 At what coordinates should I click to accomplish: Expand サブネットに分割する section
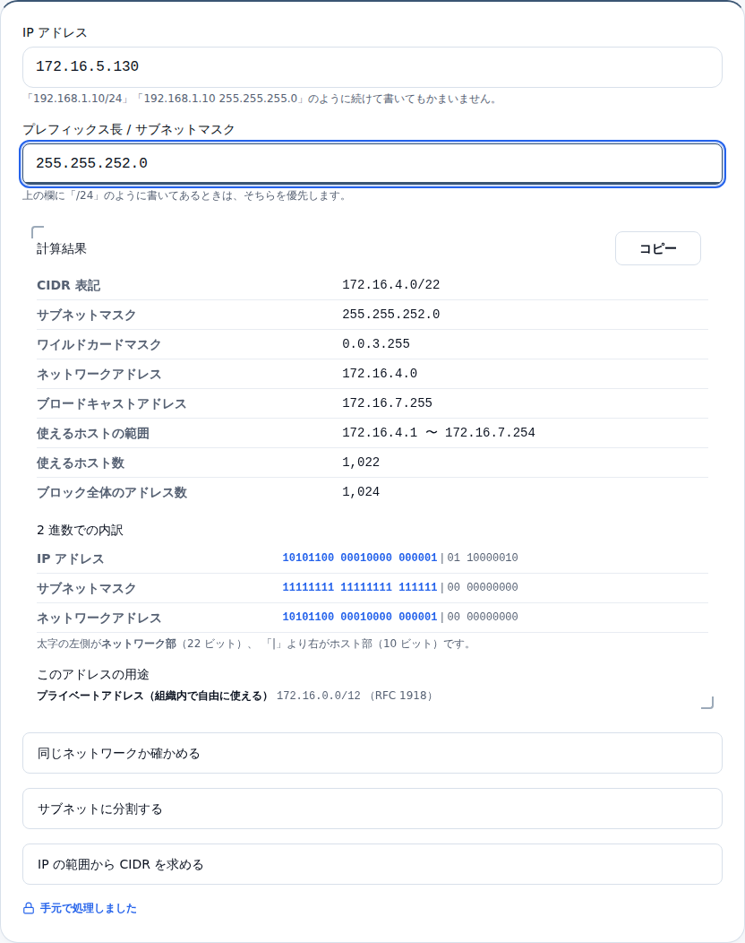[372, 809]
